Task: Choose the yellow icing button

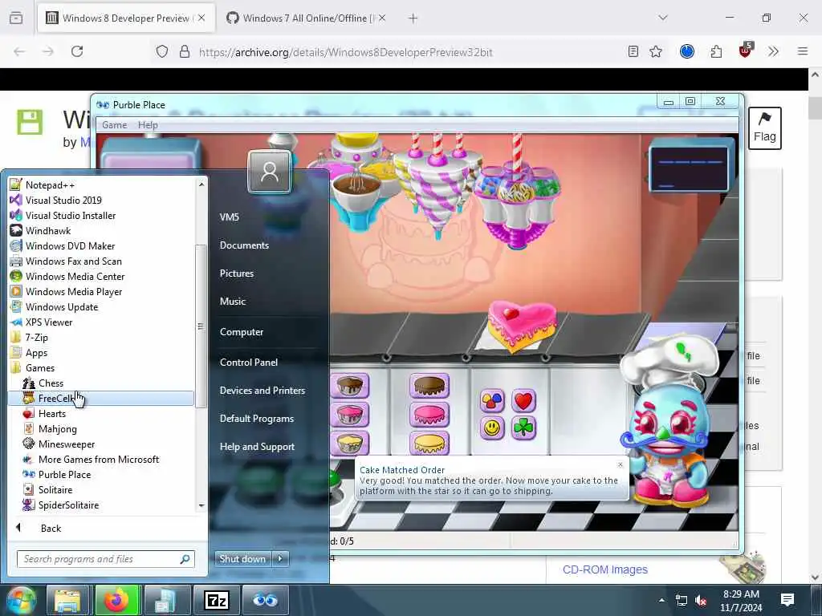Action: pos(429,443)
